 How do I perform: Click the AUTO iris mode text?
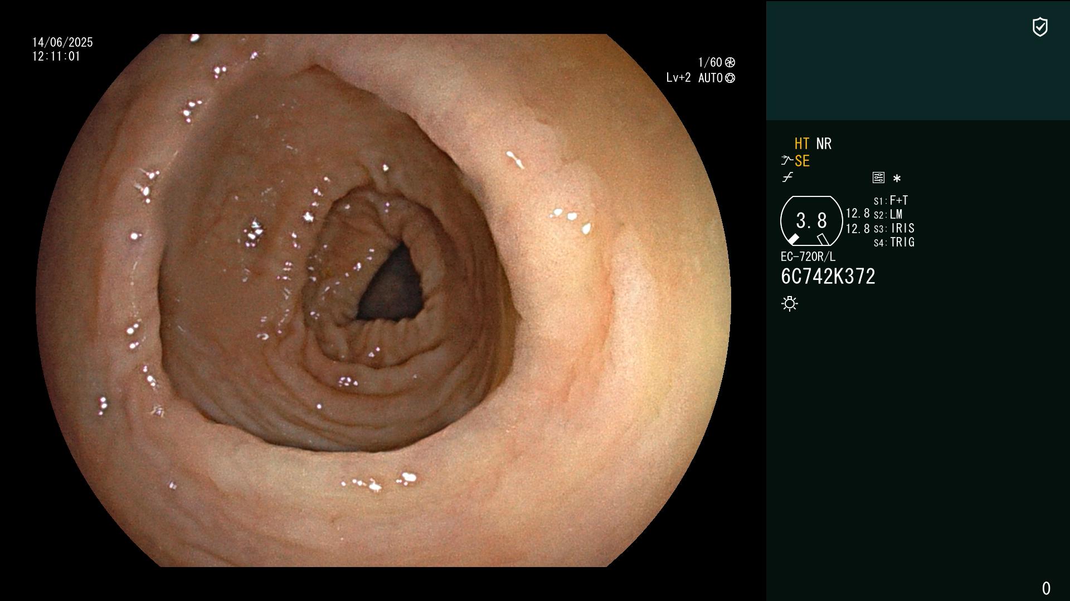click(711, 78)
